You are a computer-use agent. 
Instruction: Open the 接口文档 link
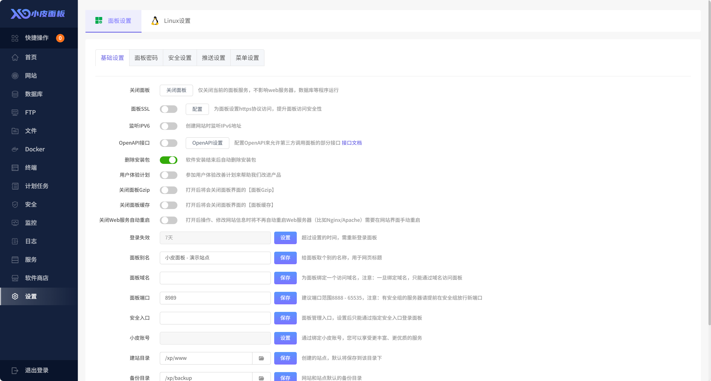pos(351,143)
